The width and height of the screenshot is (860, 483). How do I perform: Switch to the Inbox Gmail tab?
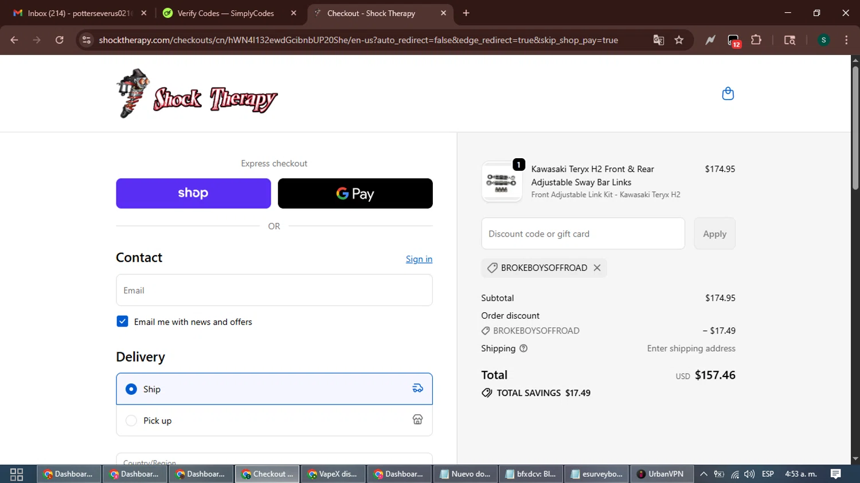tap(79, 13)
